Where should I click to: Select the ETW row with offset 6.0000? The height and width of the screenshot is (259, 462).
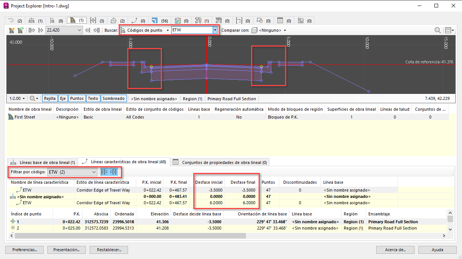coord(203,203)
